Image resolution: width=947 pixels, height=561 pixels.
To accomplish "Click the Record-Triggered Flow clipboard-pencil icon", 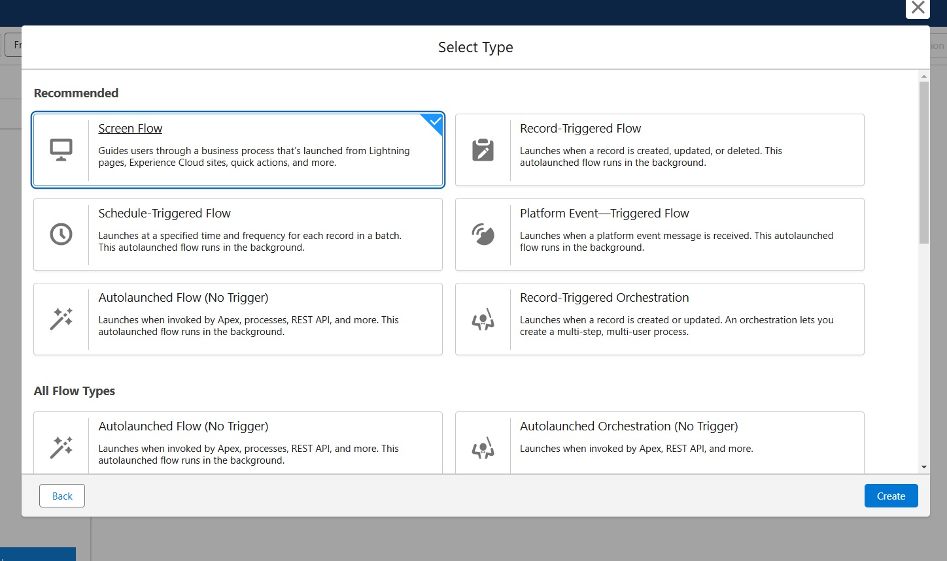I will (x=483, y=150).
